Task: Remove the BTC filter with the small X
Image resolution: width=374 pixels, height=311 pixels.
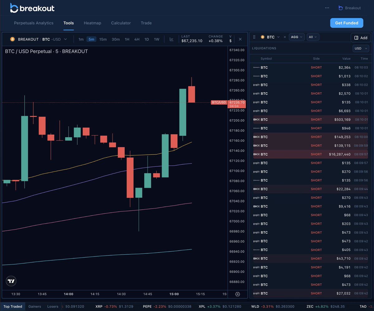Action: [x=285, y=37]
